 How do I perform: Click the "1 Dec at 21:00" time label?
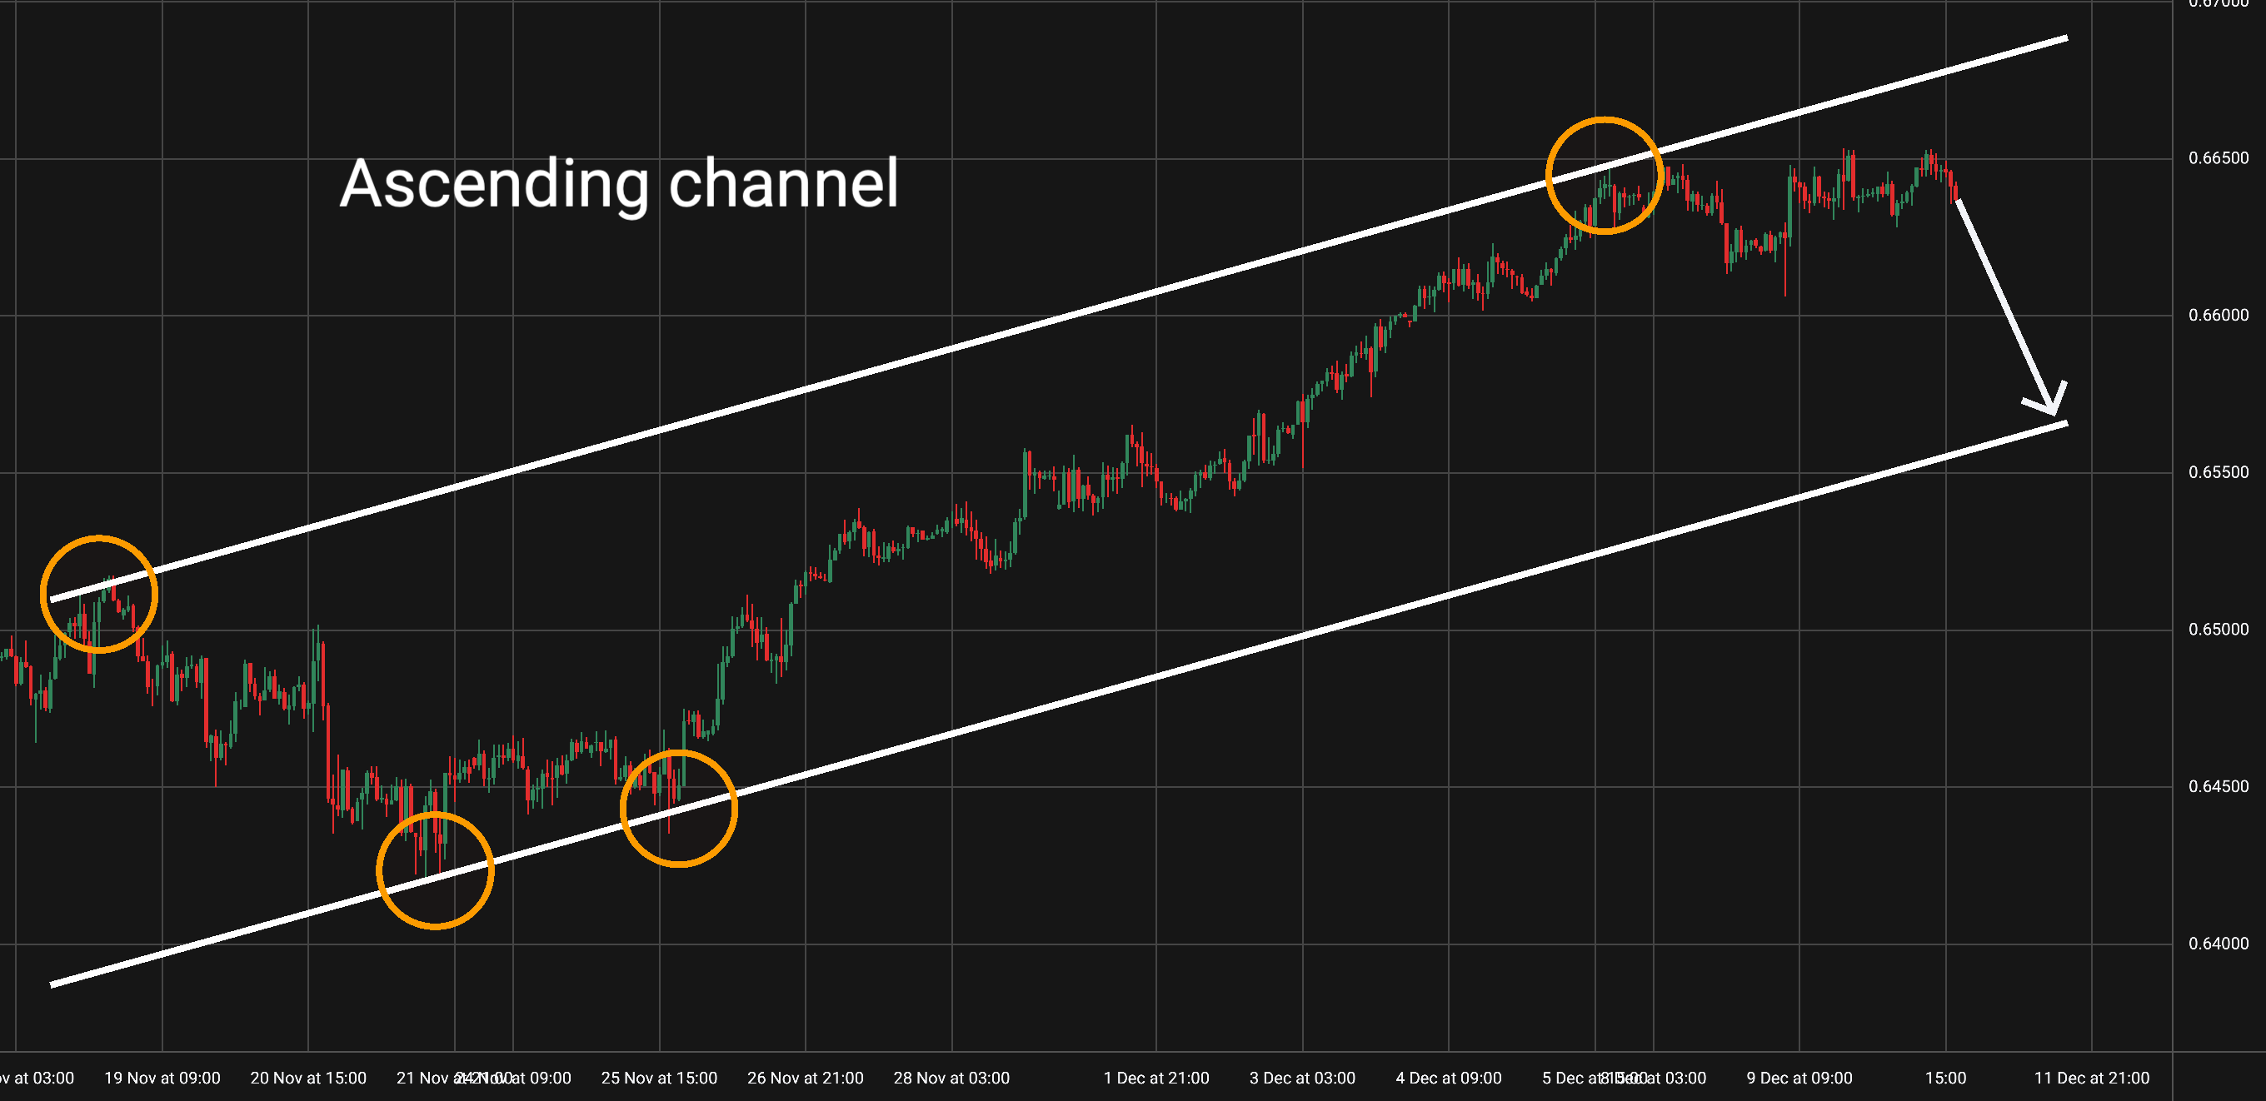tap(1155, 1079)
